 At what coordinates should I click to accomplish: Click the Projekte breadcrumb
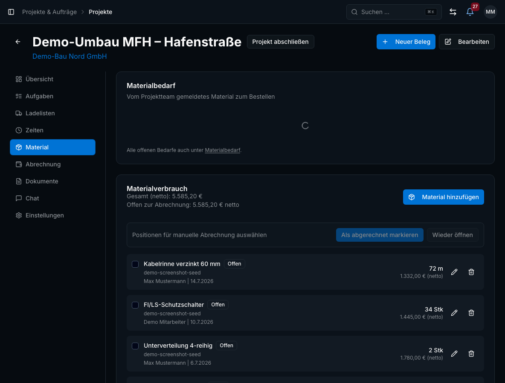(101, 12)
